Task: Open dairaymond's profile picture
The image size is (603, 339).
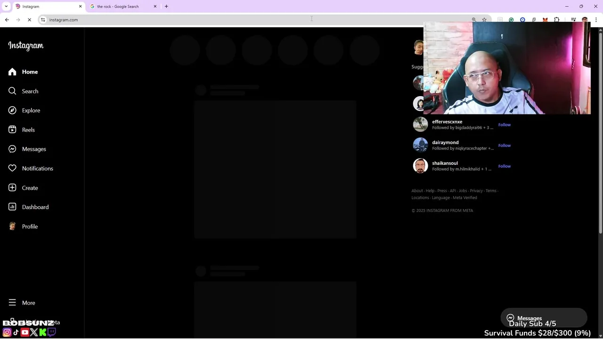Action: pyautogui.click(x=420, y=145)
